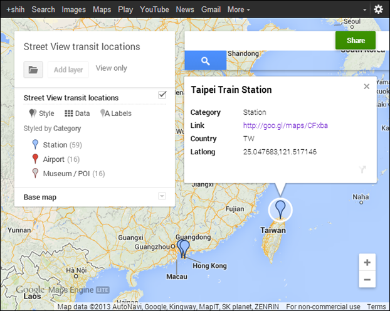
Task: Open YouTube in the top bar
Action: tap(154, 9)
